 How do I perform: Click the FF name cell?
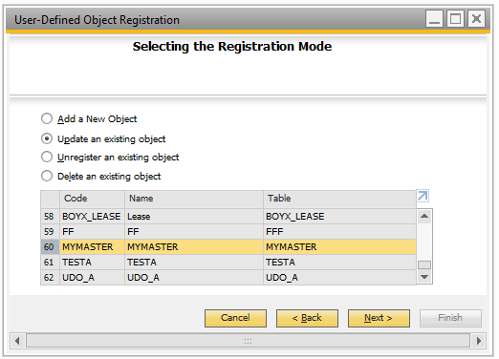coord(194,232)
